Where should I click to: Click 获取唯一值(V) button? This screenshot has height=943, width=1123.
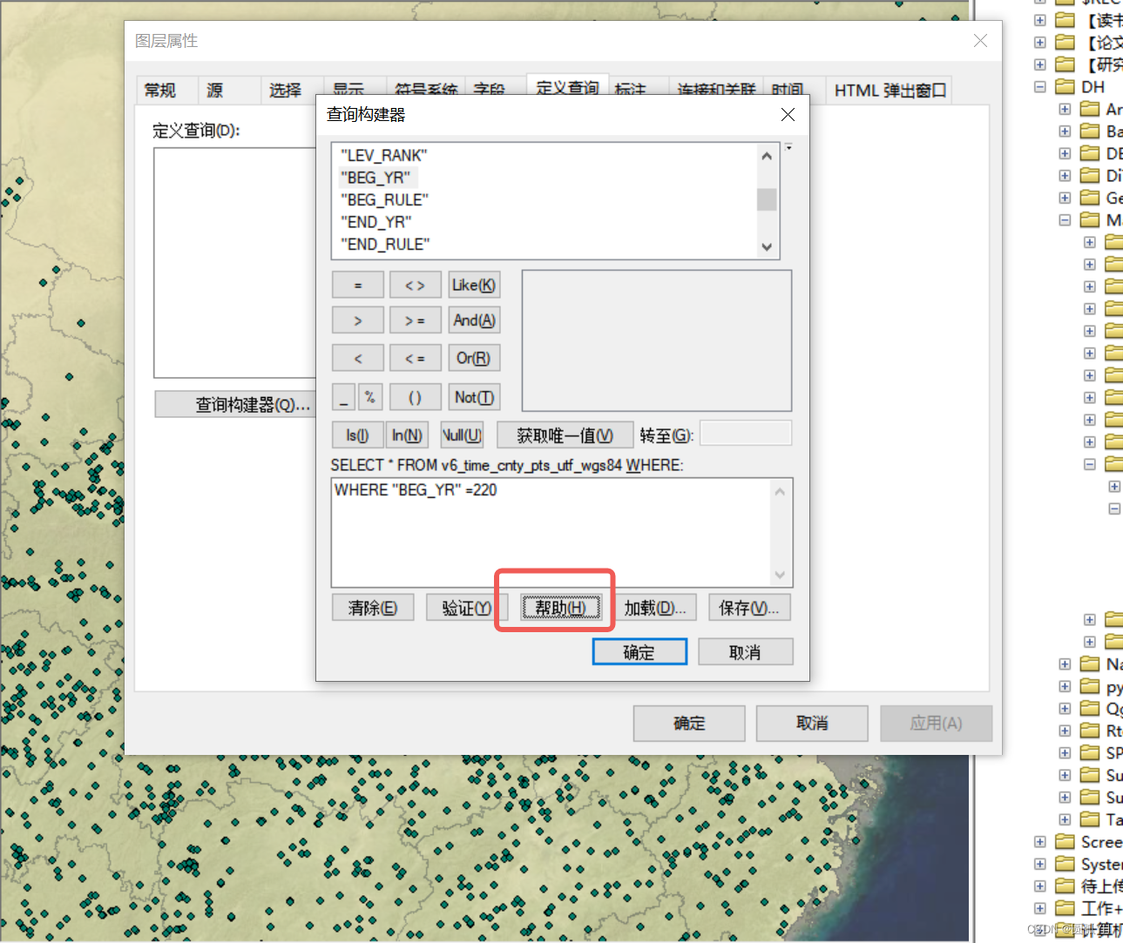click(x=565, y=435)
